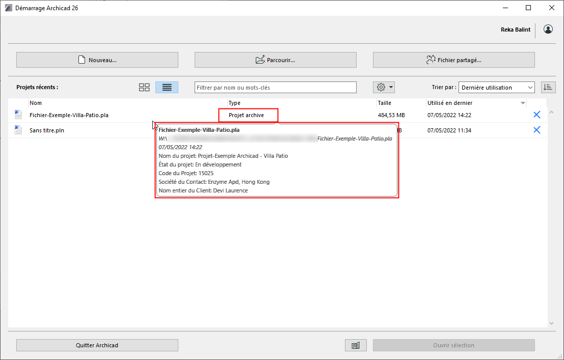Click the sort arrow in Utilisé en dernier column
The image size is (564, 360).
point(523,103)
